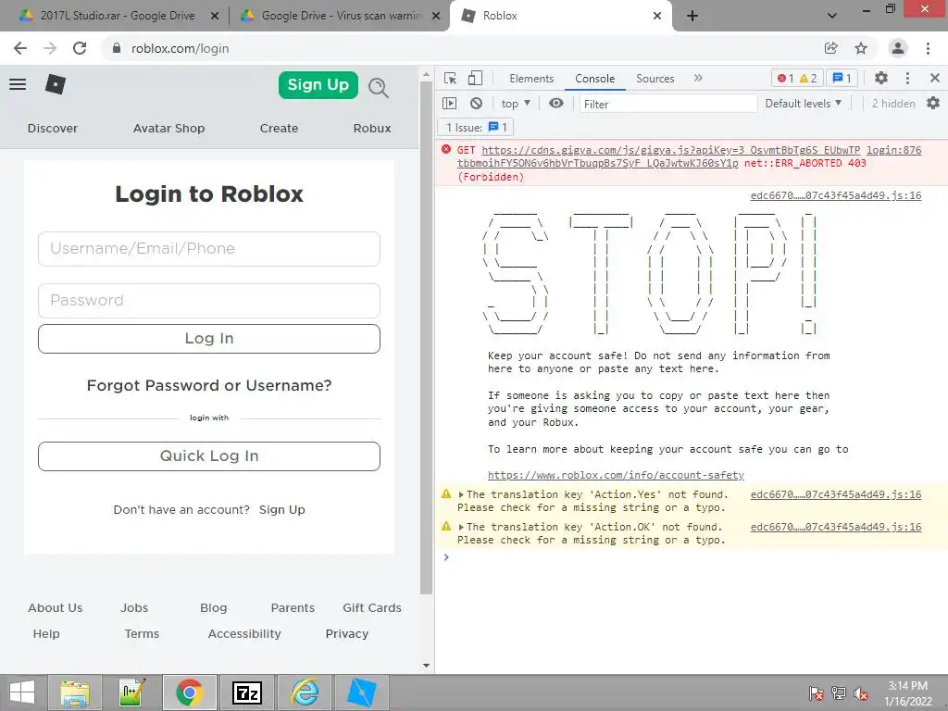The image size is (948, 711).
Task: Open DevTools customize kebab menu
Action: coord(907,78)
